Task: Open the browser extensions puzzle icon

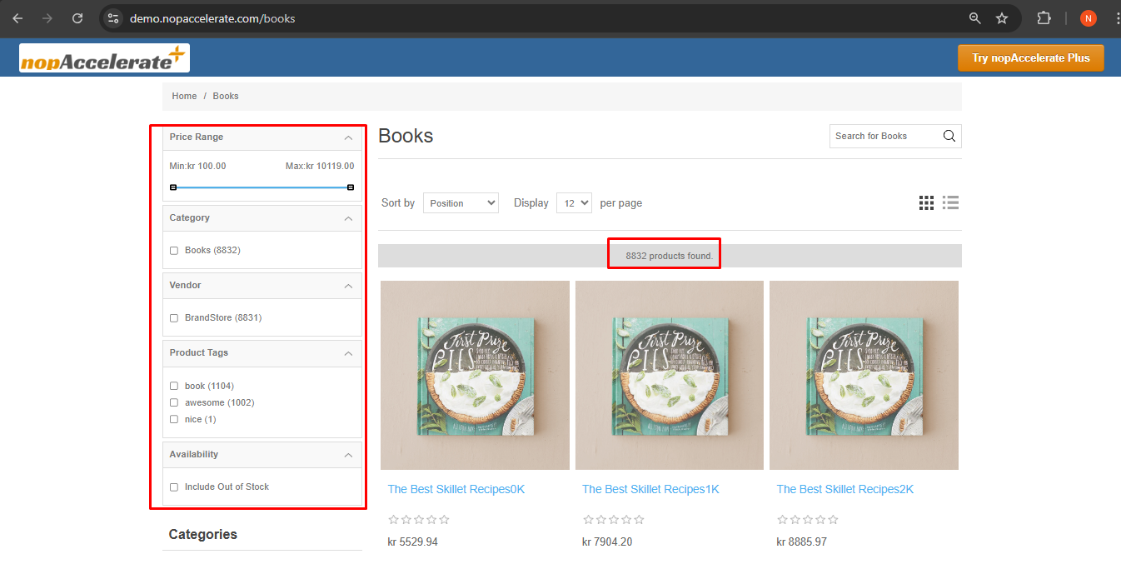Action: pos(1044,18)
